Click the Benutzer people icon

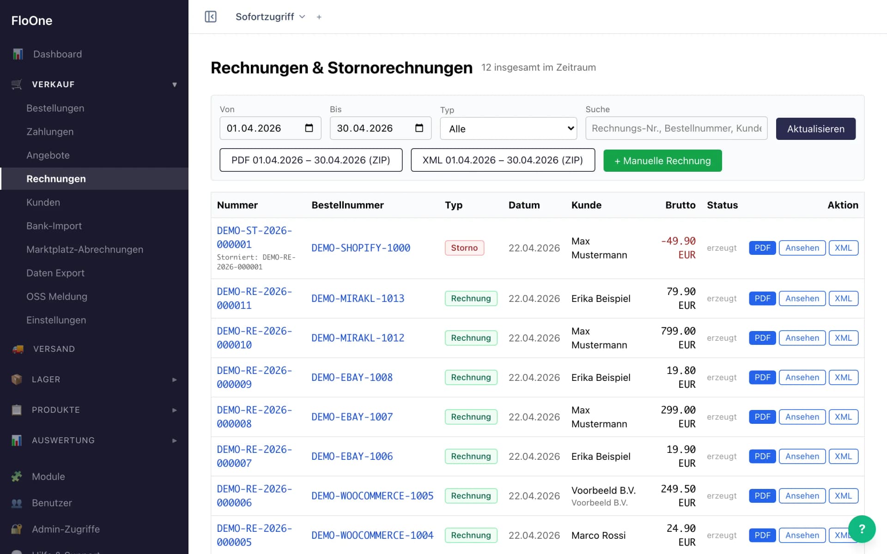pyautogui.click(x=17, y=503)
